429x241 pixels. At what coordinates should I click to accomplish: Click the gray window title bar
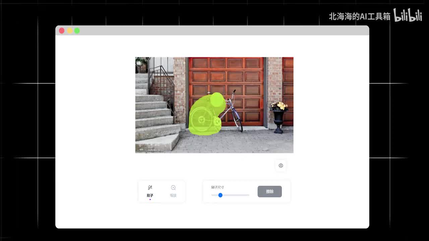(214, 30)
